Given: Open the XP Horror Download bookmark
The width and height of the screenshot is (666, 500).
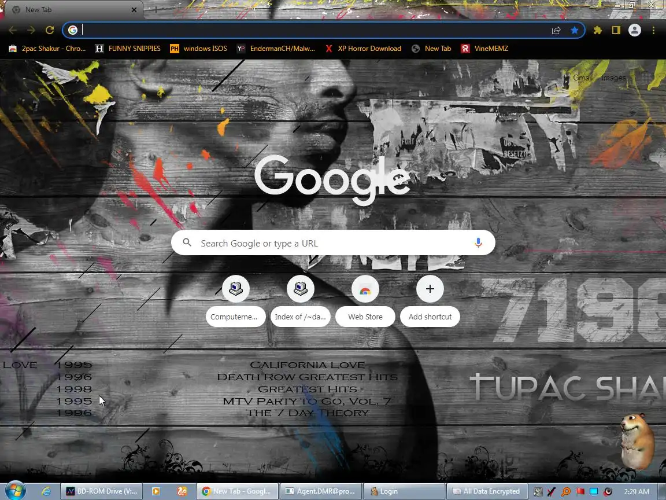Looking at the screenshot, I should pyautogui.click(x=363, y=49).
